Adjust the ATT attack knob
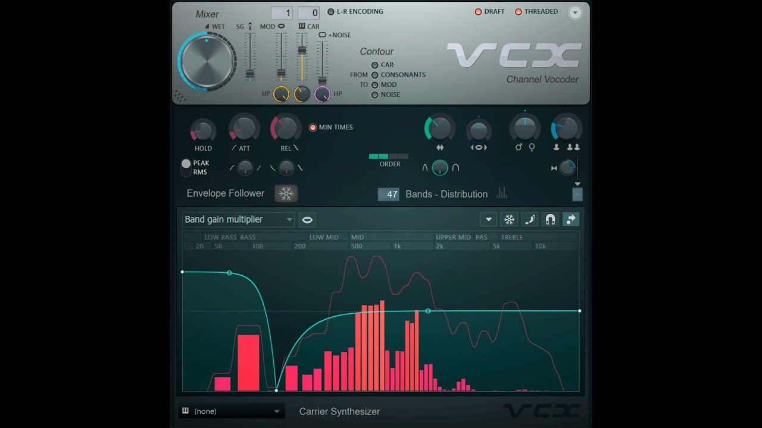 click(x=244, y=128)
